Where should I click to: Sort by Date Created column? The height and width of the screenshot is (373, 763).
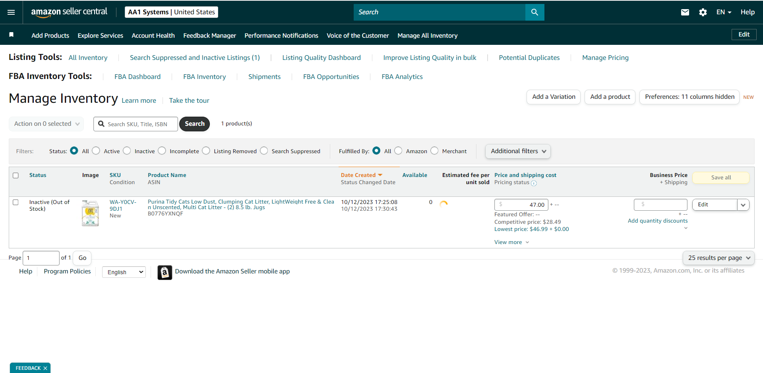coord(361,175)
